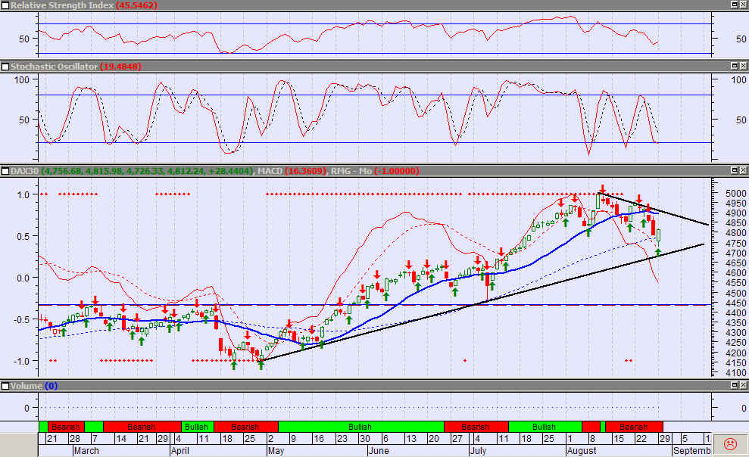The image size is (749, 457).
Task: Maximize the Stochastic Oscillator panel
Action: 733,67
